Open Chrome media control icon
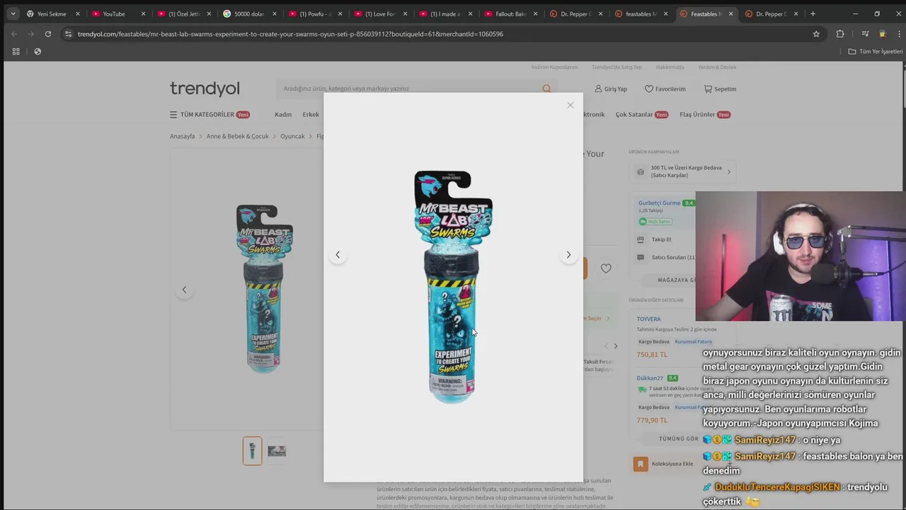 click(865, 34)
